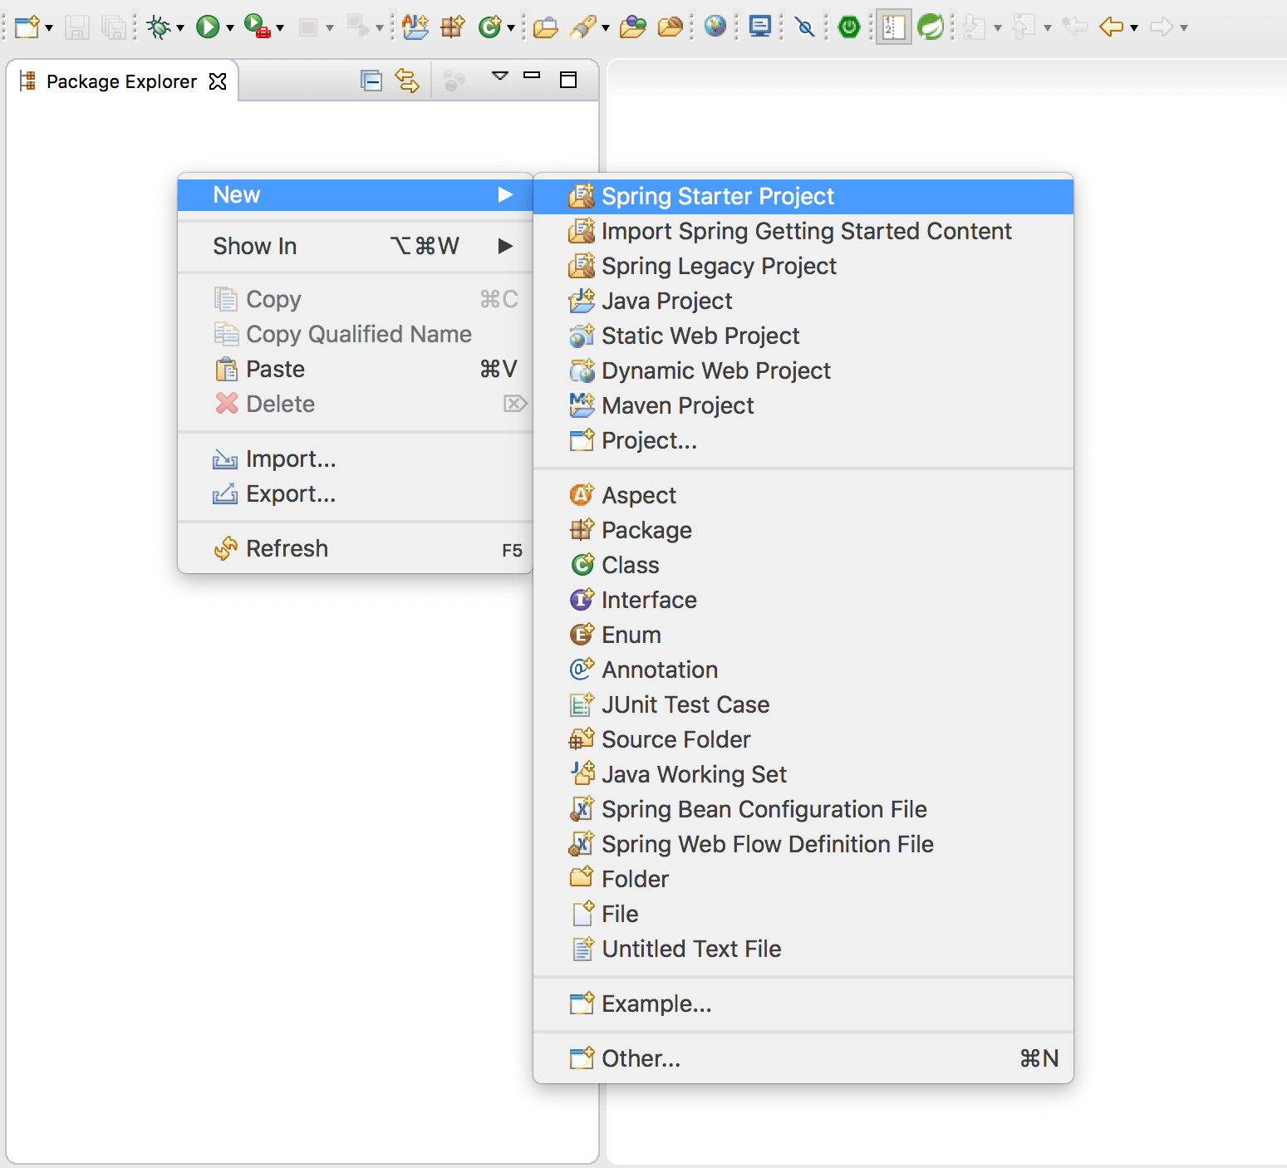Select Source Folder

coord(803,739)
